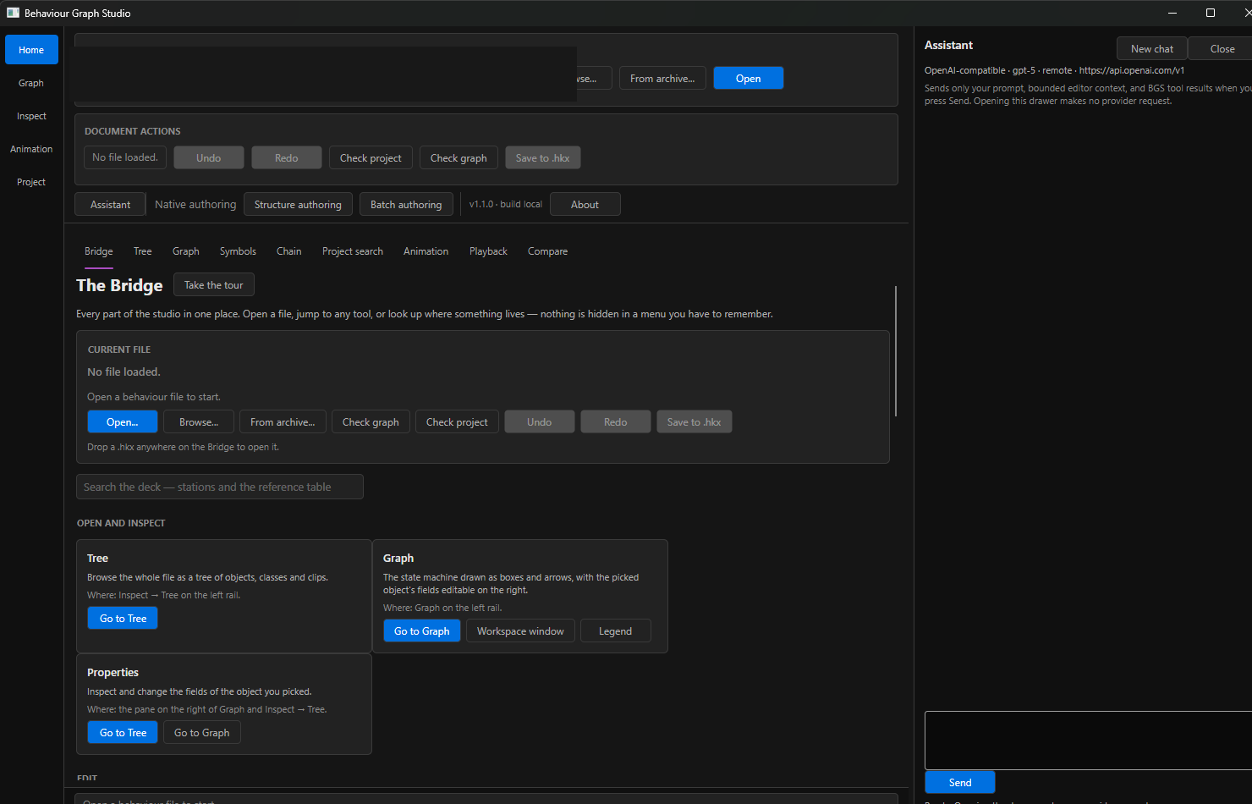Click the blue Open button in the top bar
Viewport: 1252px width, 804px height.
tap(748, 78)
